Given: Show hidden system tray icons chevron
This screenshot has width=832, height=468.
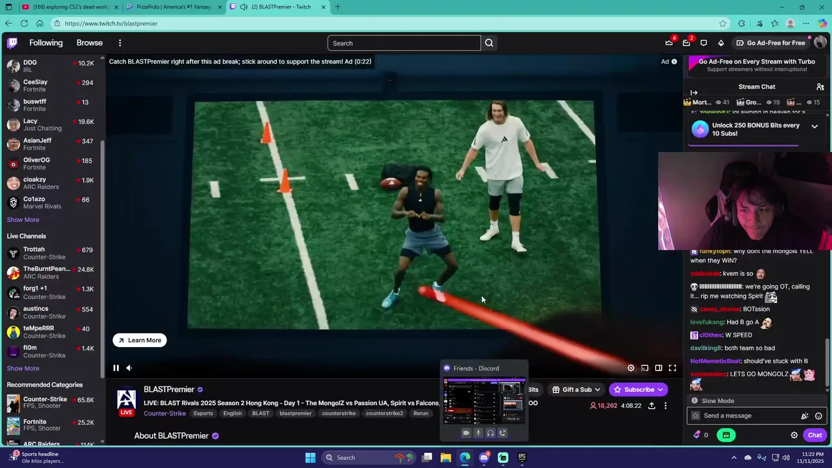Looking at the screenshot, I should pyautogui.click(x=734, y=458).
